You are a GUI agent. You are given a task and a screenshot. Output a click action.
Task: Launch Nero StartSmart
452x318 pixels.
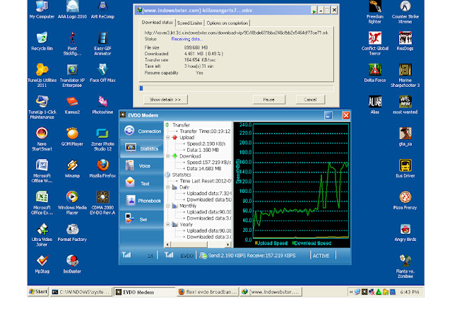point(42,139)
